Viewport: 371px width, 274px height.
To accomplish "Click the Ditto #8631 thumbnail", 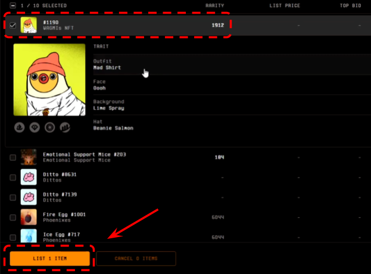I will coord(29,177).
